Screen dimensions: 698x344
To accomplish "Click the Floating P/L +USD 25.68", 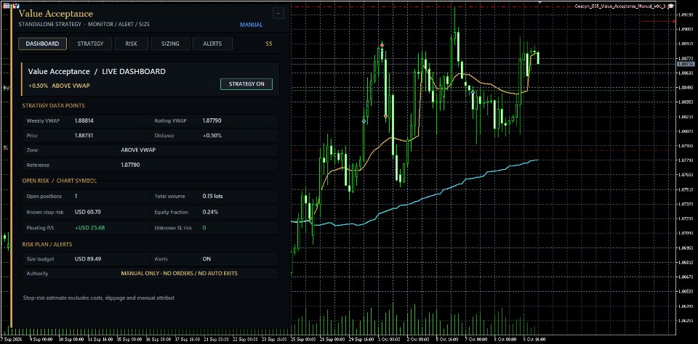I will 89,228.
